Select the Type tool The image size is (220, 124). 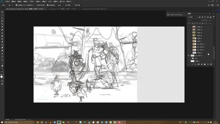2,57
